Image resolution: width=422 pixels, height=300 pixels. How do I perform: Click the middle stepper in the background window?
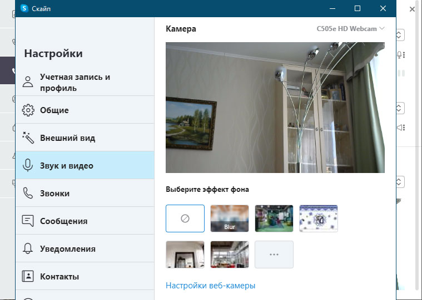tap(400, 108)
